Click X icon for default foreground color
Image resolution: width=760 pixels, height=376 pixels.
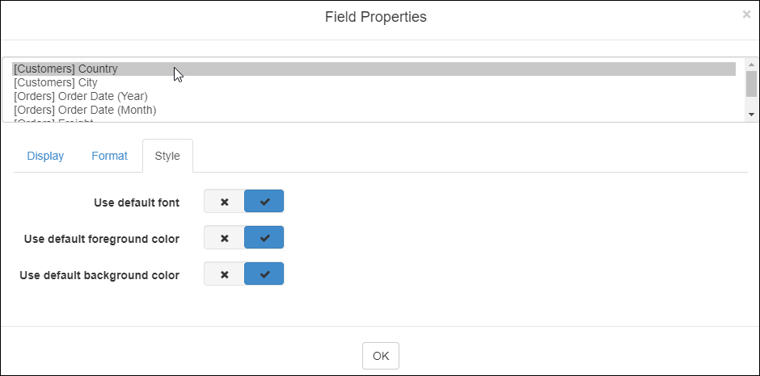point(225,239)
